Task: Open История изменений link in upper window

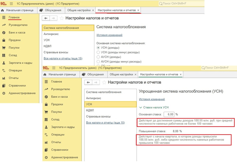Action: [110, 35]
